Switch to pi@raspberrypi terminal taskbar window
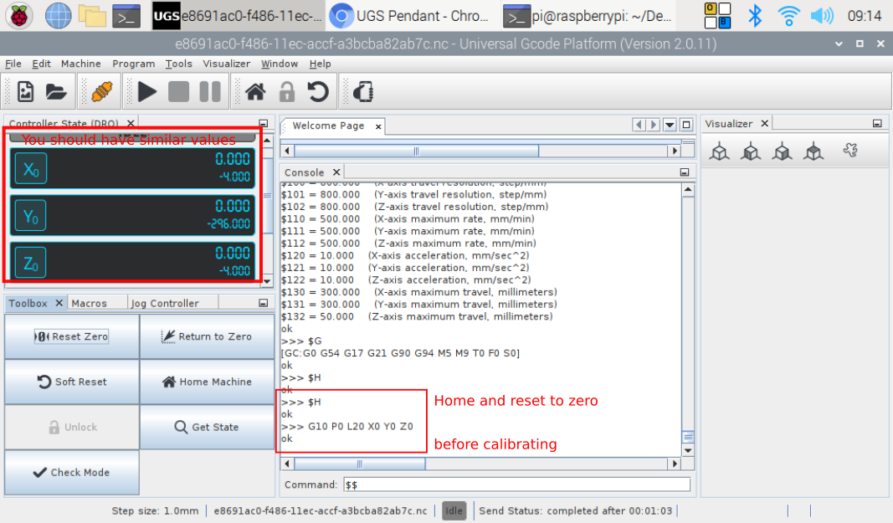893x523 pixels. (588, 16)
